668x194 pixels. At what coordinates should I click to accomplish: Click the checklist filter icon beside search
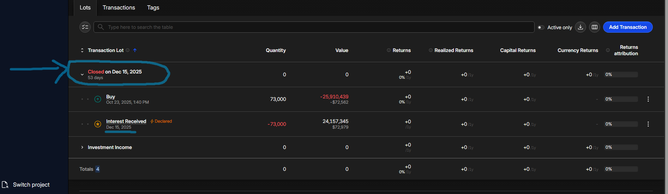[x=85, y=27]
